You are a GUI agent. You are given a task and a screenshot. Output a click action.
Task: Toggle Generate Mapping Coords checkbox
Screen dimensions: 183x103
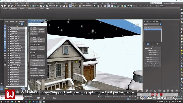coord(146,64)
